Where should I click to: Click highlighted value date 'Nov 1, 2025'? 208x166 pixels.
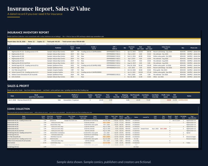[x=107, y=123]
